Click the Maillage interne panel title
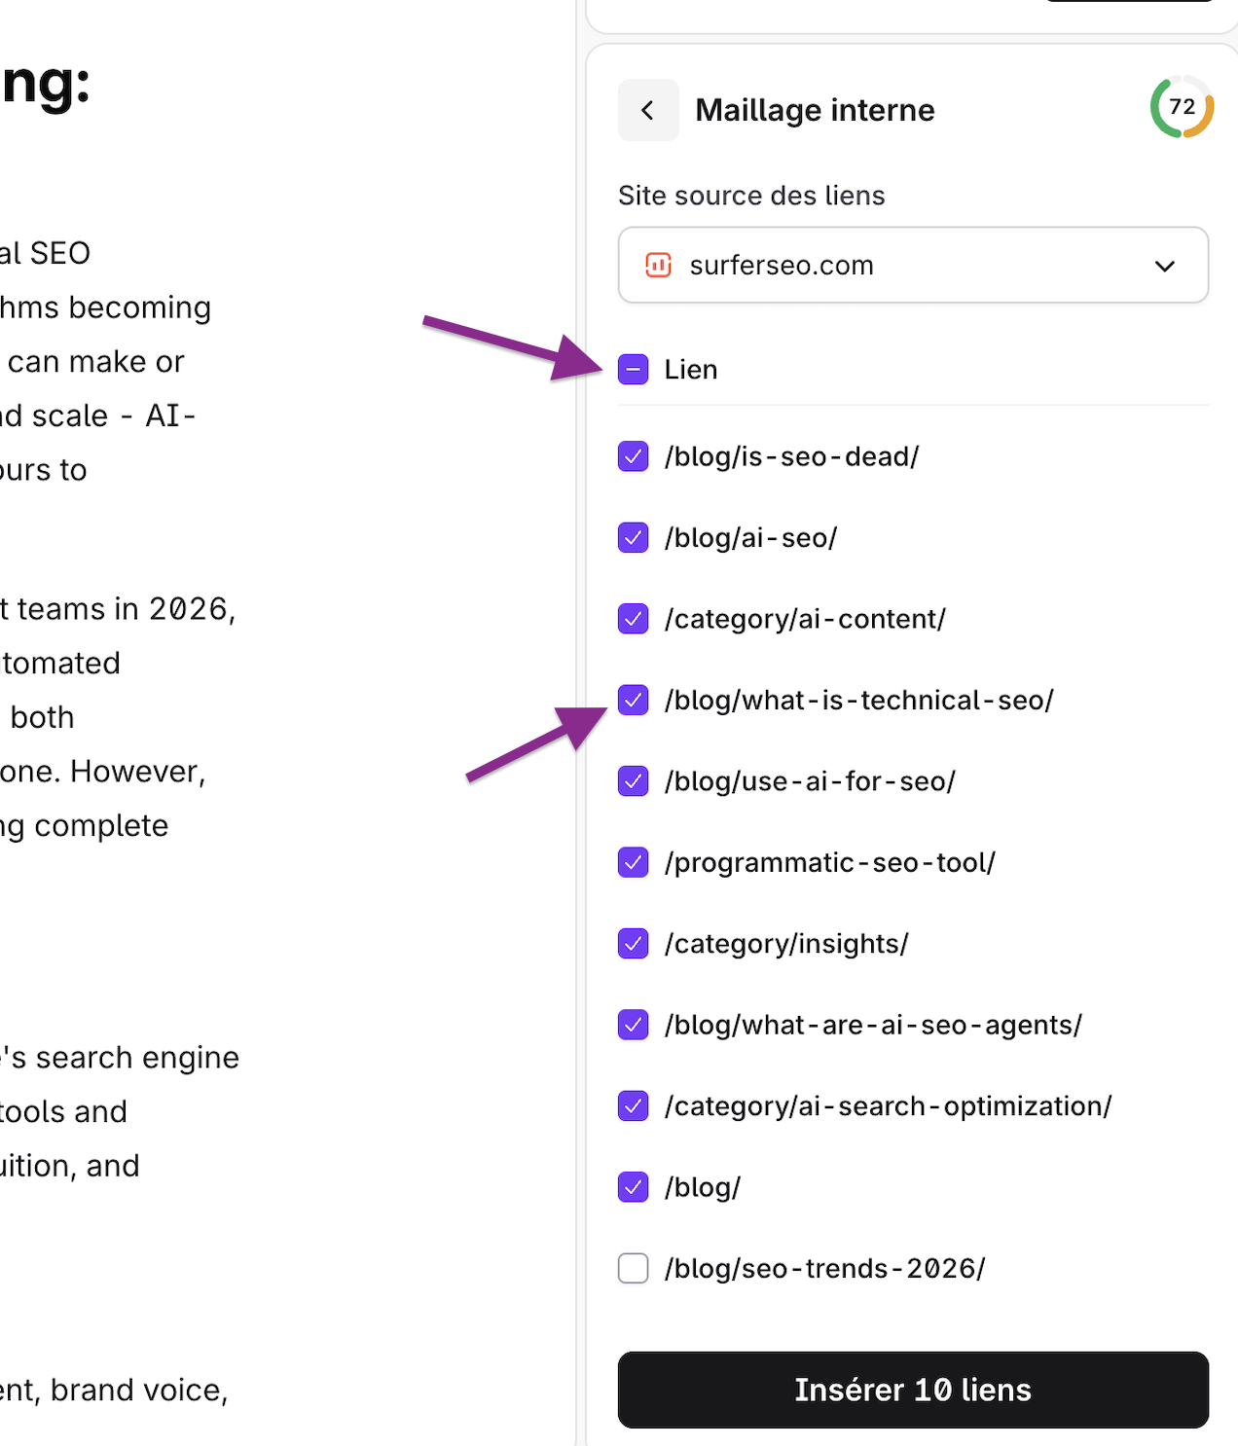This screenshot has height=1446, width=1238. tap(815, 110)
